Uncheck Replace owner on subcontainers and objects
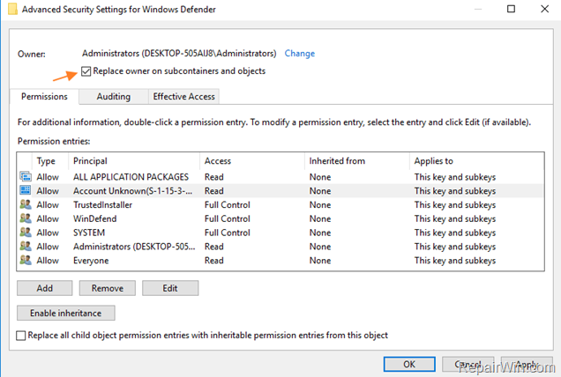Image resolution: width=561 pixels, height=377 pixels. pyautogui.click(x=86, y=71)
